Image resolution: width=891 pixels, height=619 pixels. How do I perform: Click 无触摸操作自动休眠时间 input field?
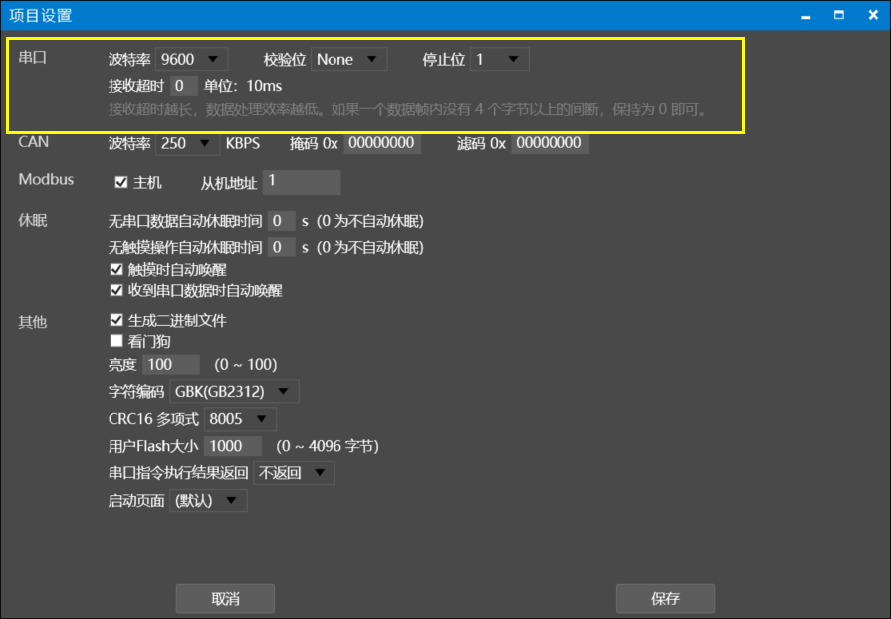[282, 247]
